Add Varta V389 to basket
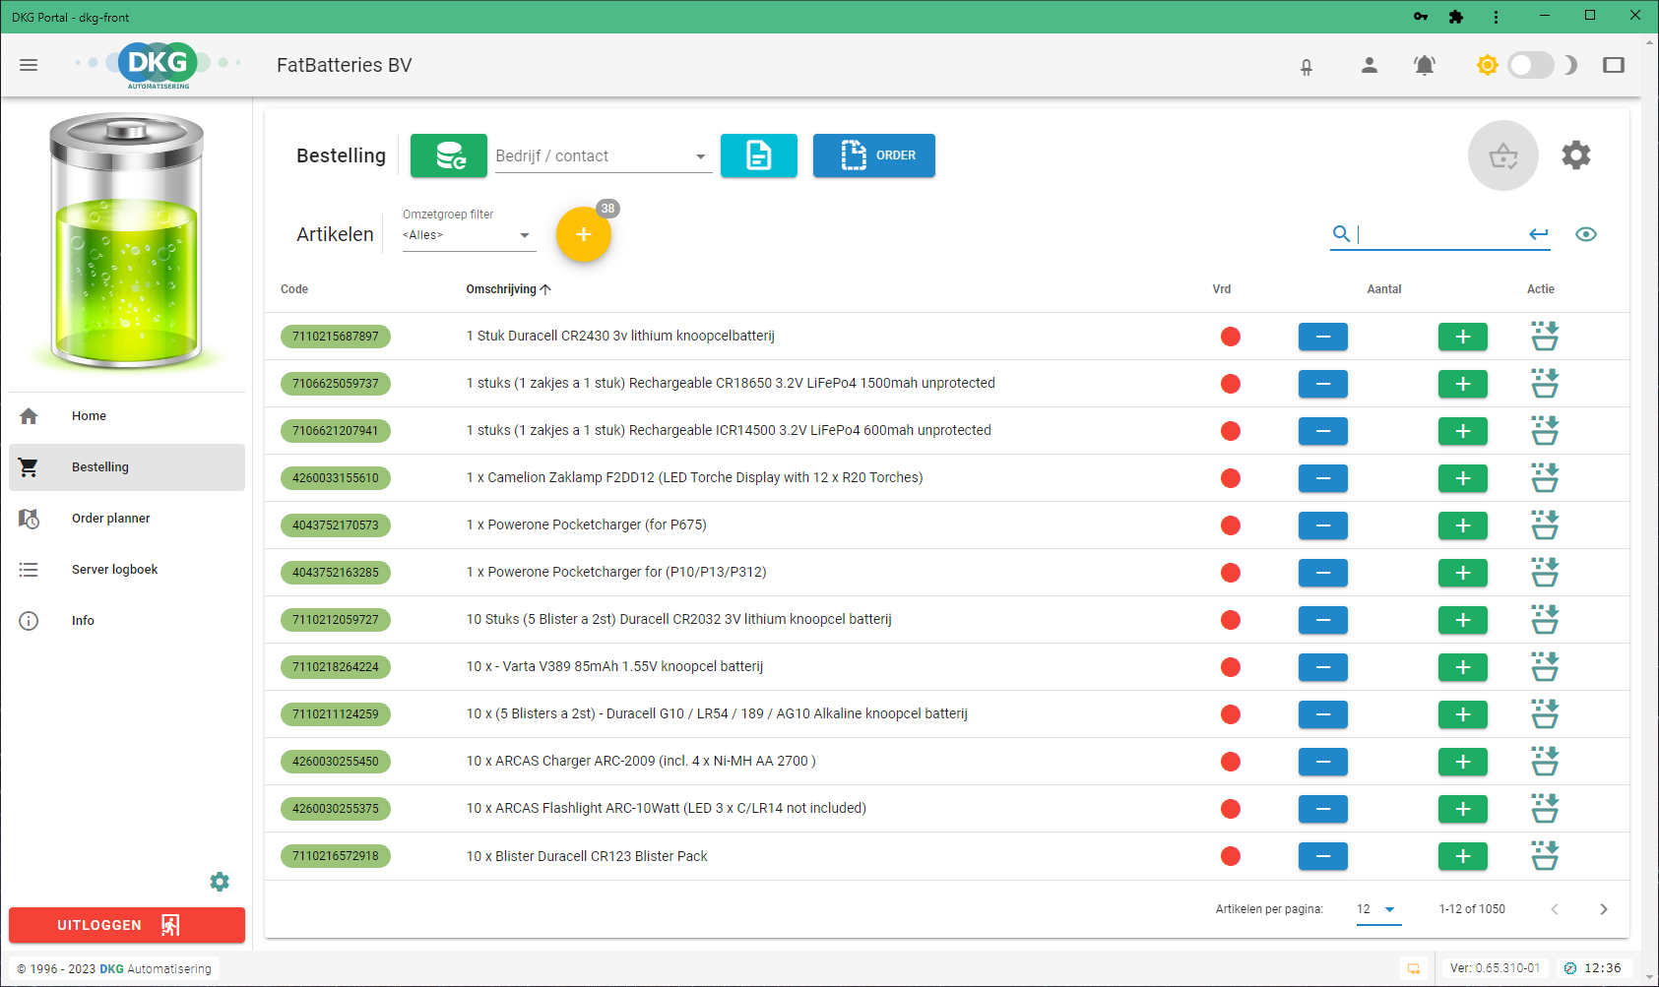 coord(1545,667)
